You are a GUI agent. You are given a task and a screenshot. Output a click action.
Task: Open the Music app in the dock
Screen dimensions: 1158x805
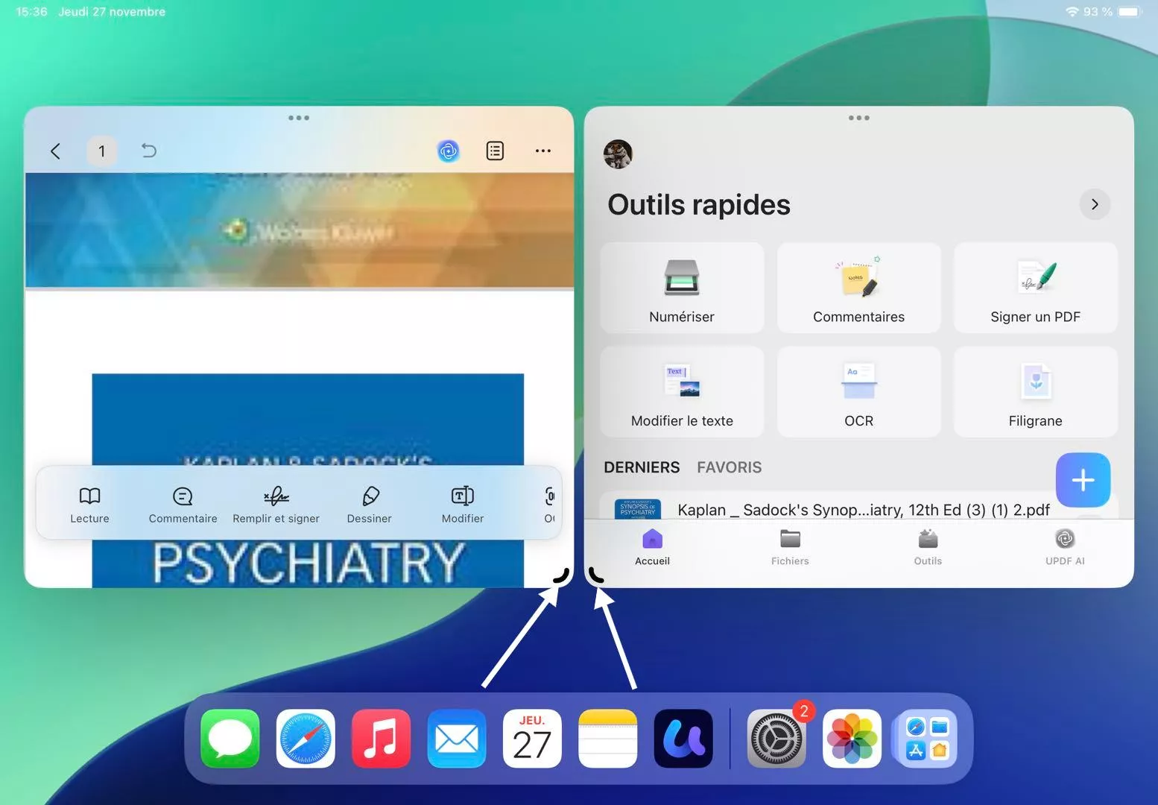pos(381,739)
